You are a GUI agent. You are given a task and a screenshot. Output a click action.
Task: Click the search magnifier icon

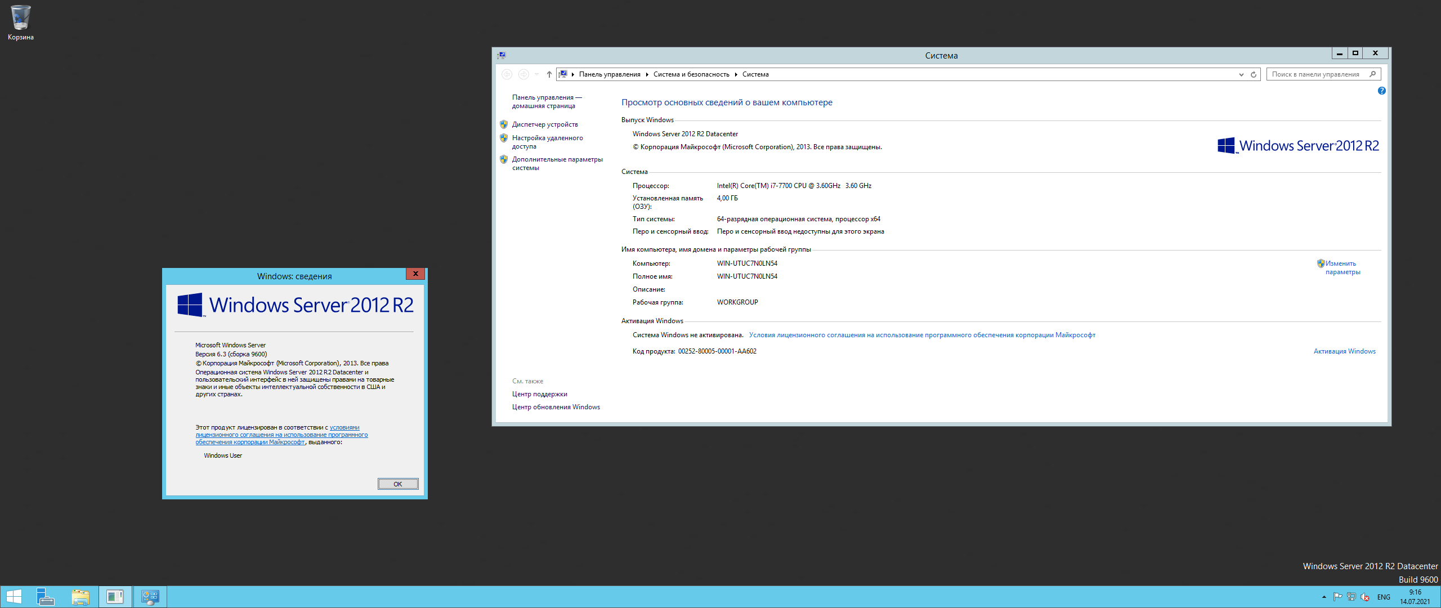(1373, 74)
